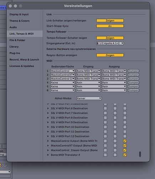
Task: Click the Off button in bottom-left corner
Action: (4, 165)
